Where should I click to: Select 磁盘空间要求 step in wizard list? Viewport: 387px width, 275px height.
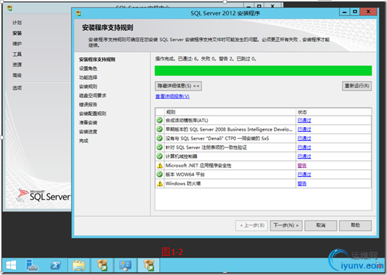[92, 95]
